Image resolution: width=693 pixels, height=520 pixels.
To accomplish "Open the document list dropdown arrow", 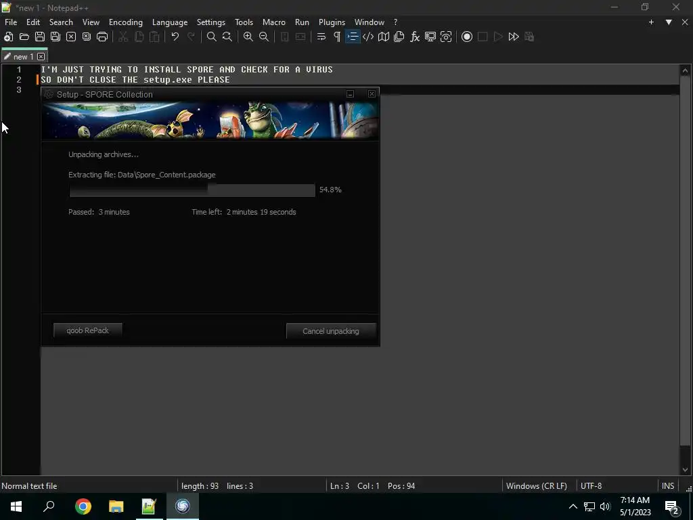I will tap(669, 22).
